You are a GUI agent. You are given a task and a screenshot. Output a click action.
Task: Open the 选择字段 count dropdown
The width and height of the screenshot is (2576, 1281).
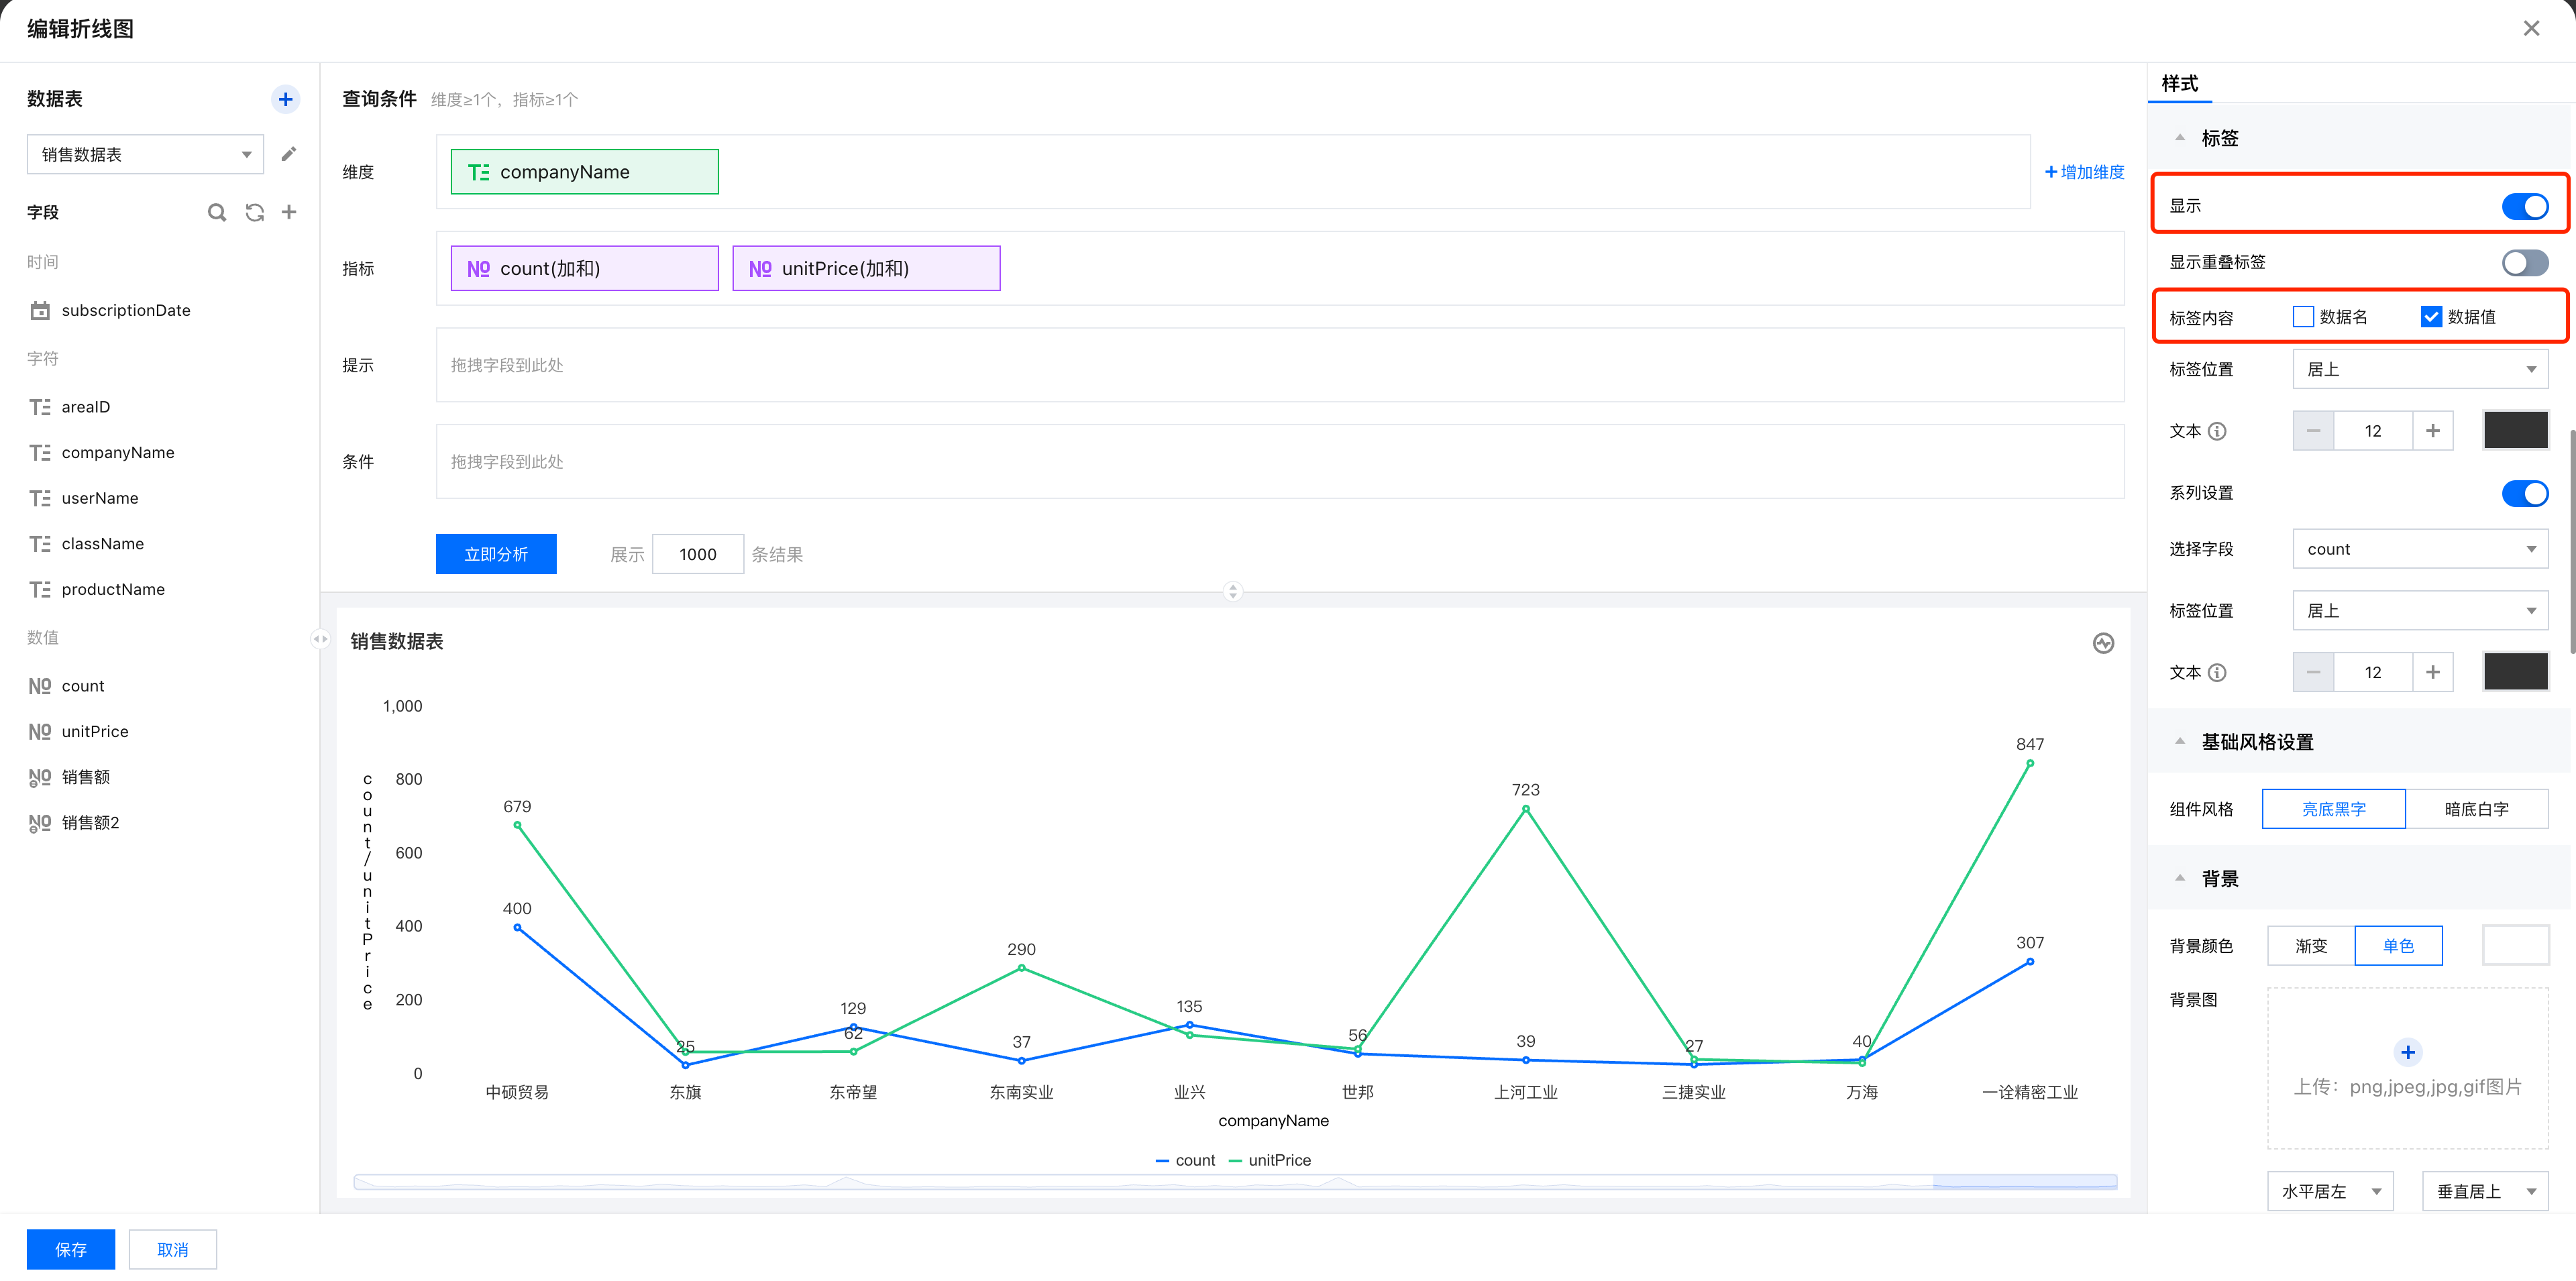2419,549
